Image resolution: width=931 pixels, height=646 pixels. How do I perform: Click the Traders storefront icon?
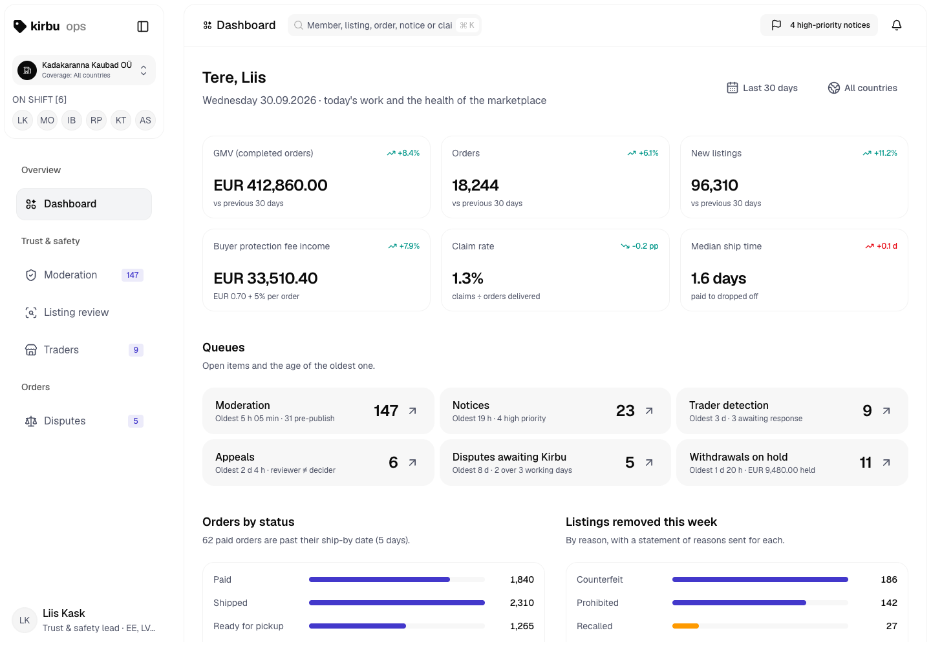pyautogui.click(x=31, y=350)
